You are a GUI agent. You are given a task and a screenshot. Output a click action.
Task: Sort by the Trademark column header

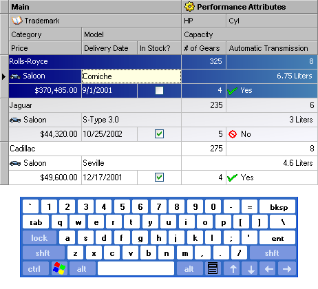coord(95,21)
